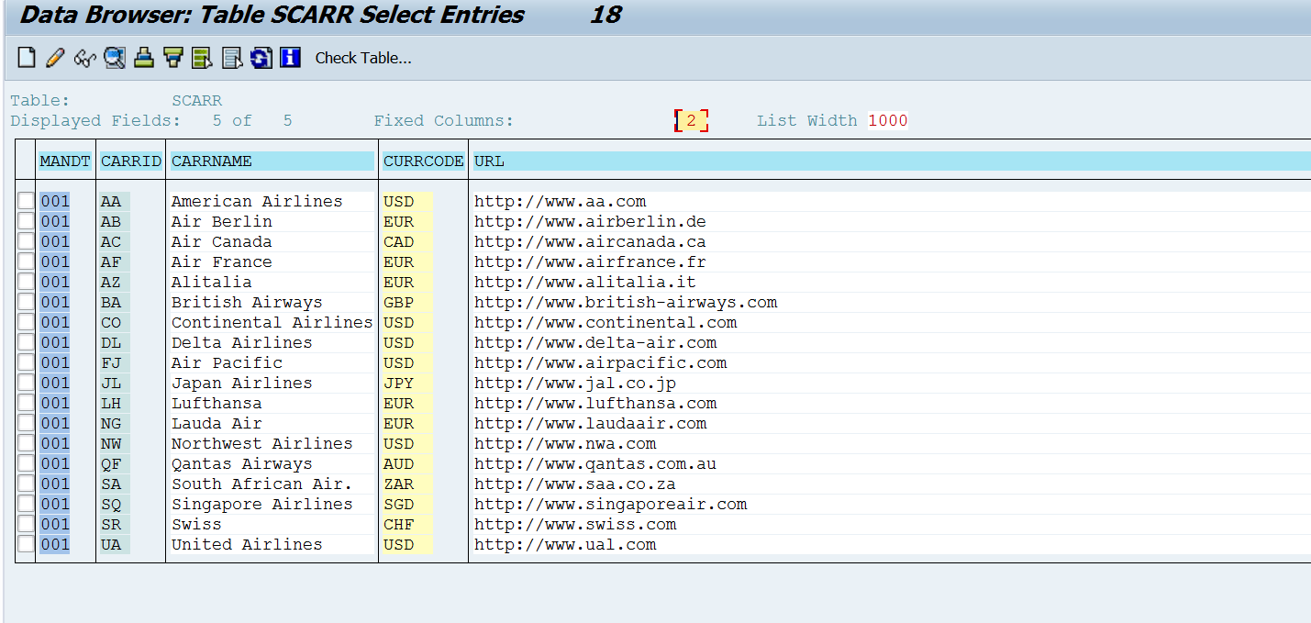Click the Change pencil icon
This screenshot has height=623, width=1311.
[55, 58]
